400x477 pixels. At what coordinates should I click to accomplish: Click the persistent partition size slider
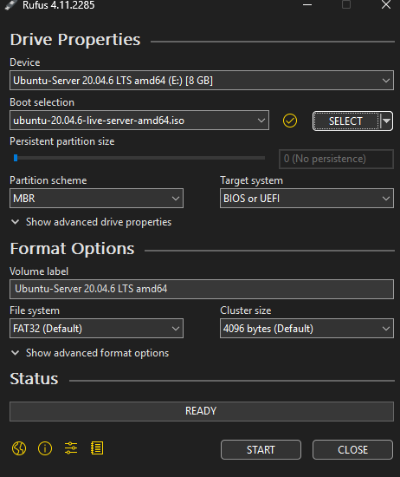coord(139,158)
